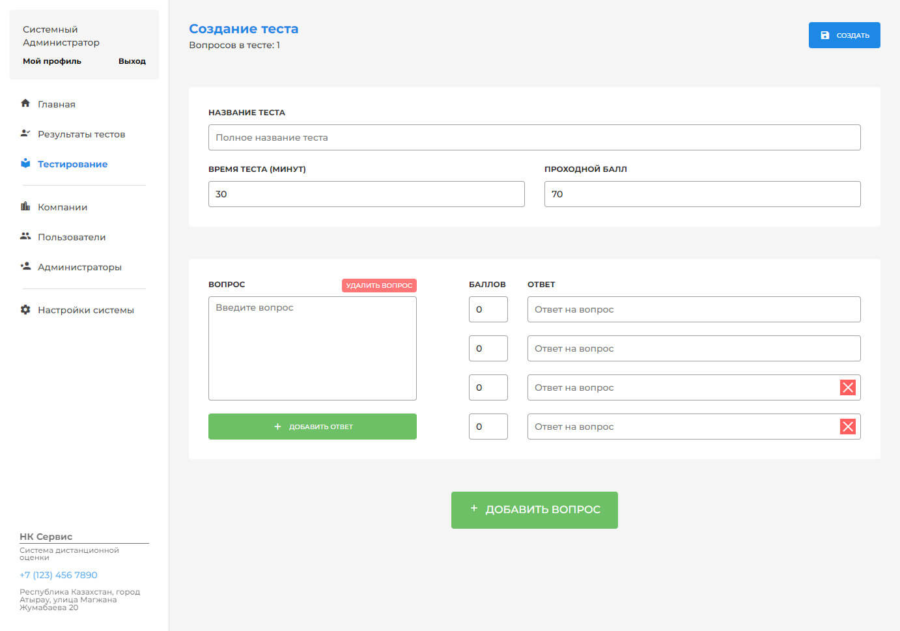Click the Настройки системы gear icon

point(25,309)
